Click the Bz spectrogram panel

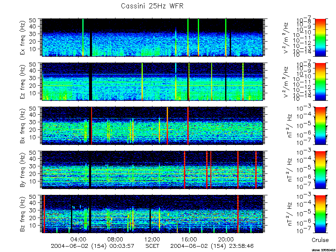[x=152, y=214]
